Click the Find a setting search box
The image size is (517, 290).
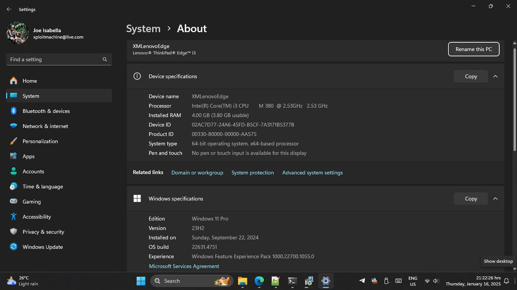pyautogui.click(x=55, y=59)
